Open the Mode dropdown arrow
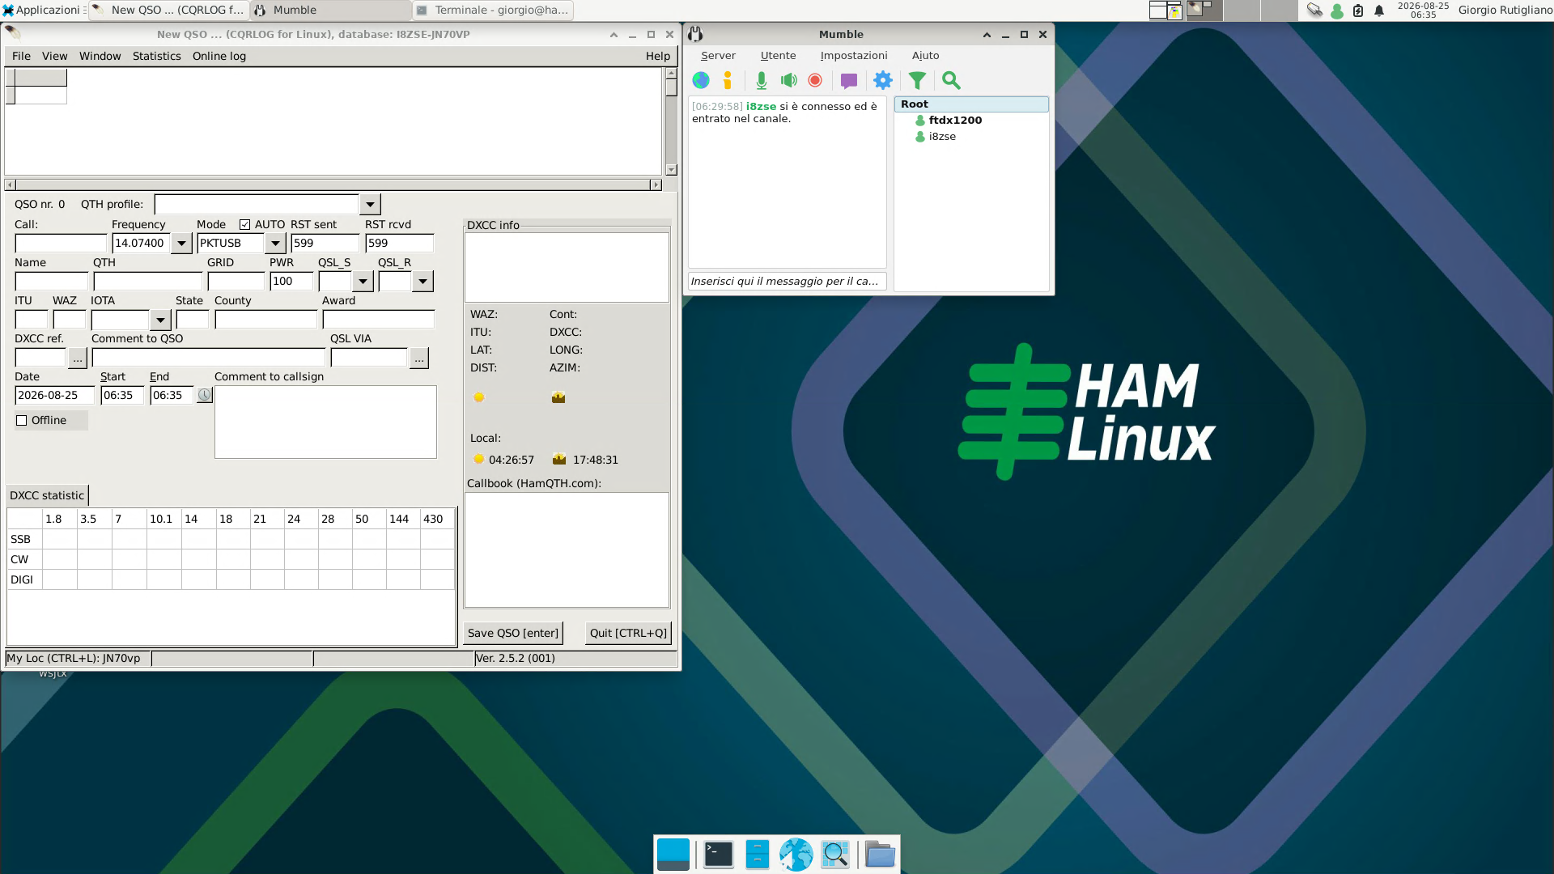Image resolution: width=1554 pixels, height=874 pixels. (x=275, y=243)
